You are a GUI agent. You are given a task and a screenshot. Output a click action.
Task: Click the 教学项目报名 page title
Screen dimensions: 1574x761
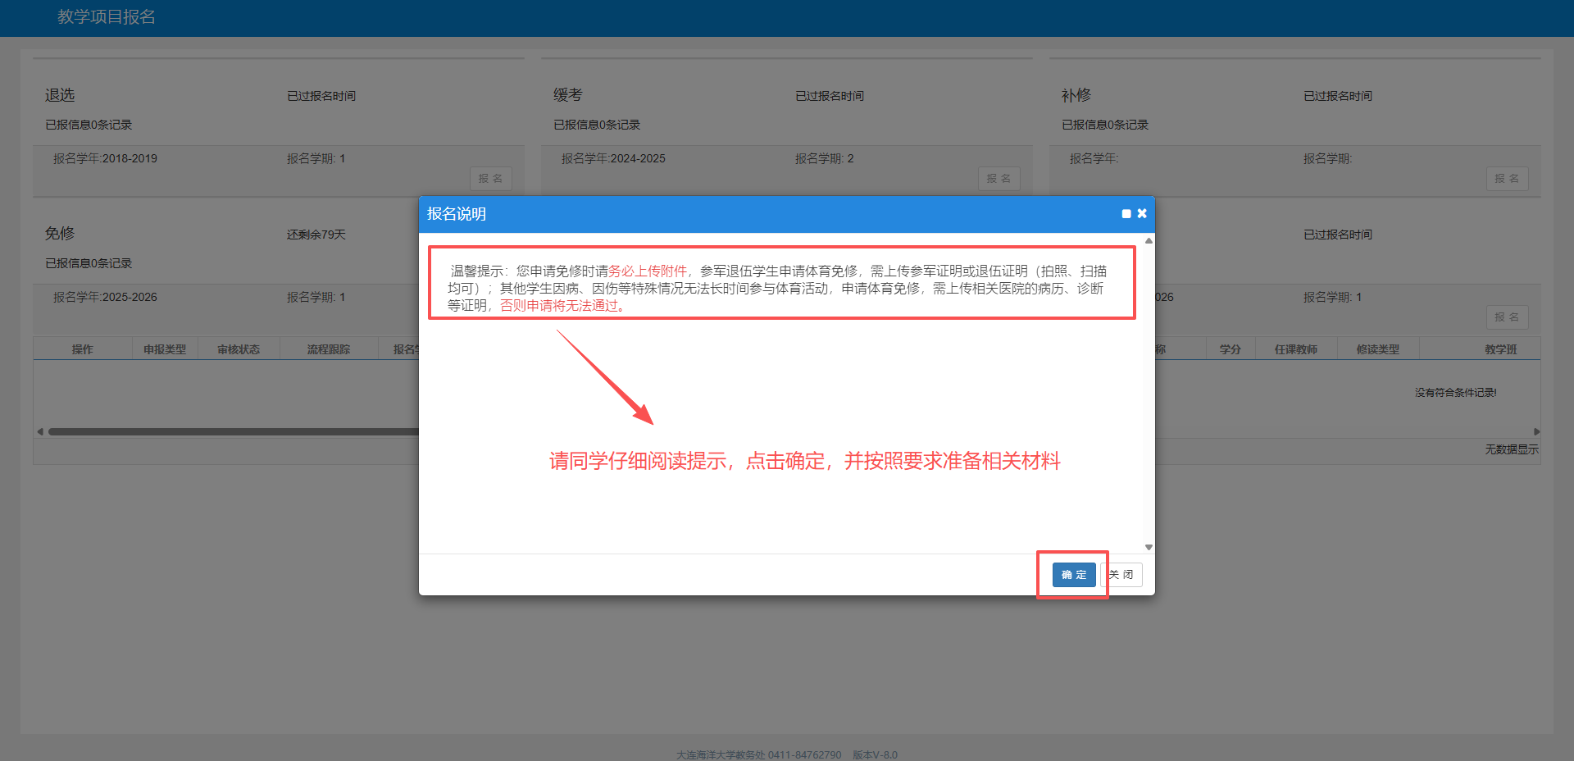coord(107,17)
